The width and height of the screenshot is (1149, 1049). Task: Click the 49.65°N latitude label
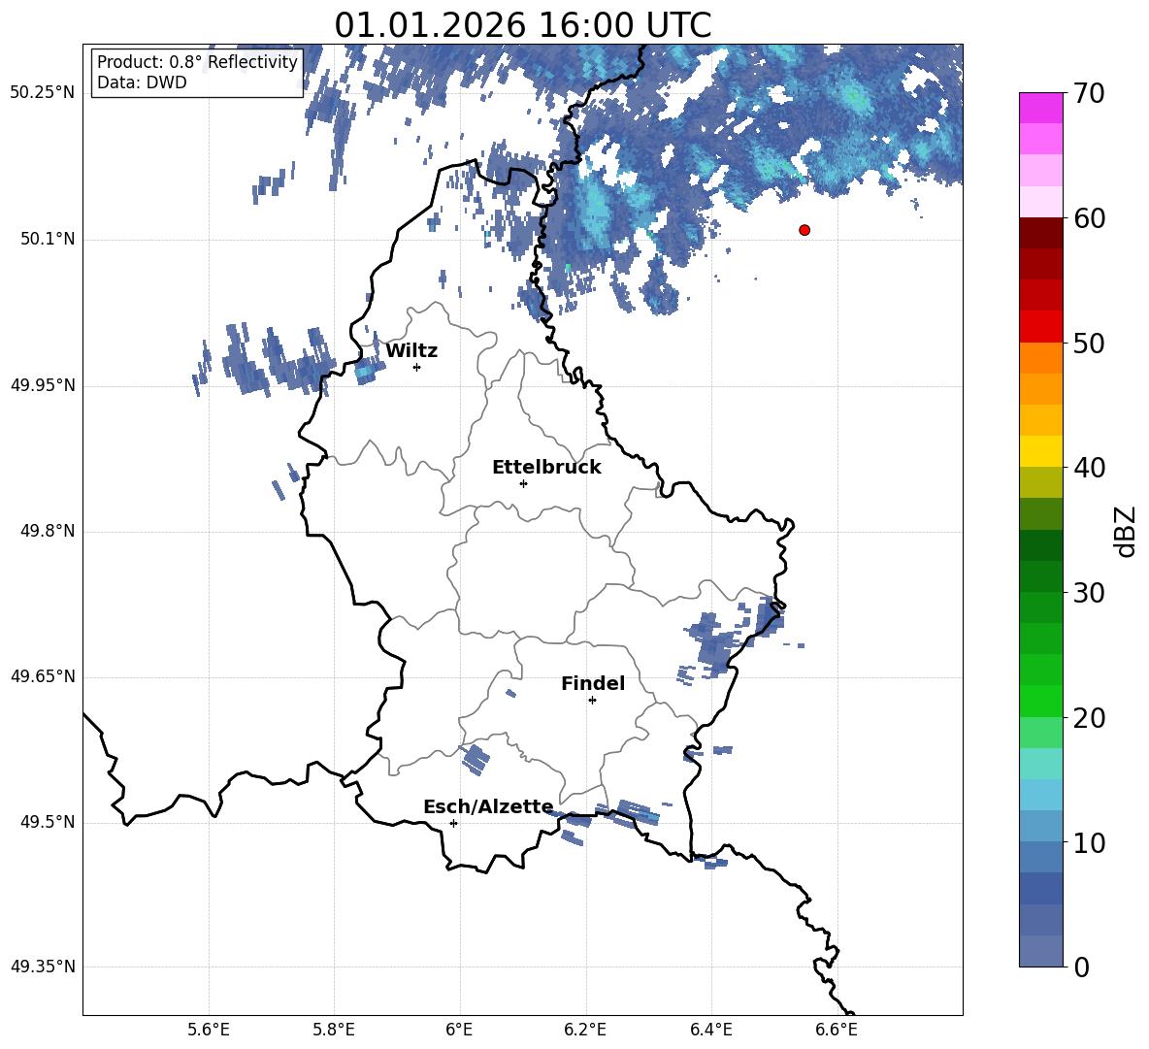click(43, 676)
